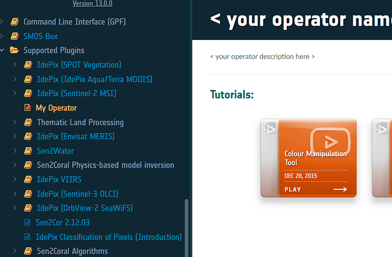Click the Command Line Interface (GPF) book icon
Image resolution: width=392 pixels, height=257 pixels.
click(15, 22)
